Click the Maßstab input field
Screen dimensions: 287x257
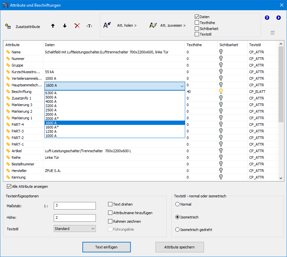coord(74,206)
